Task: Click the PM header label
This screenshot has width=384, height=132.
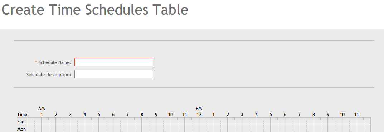Action: click(199, 108)
